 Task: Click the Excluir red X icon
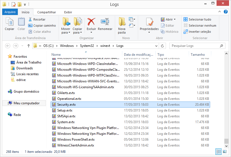coord(91,22)
